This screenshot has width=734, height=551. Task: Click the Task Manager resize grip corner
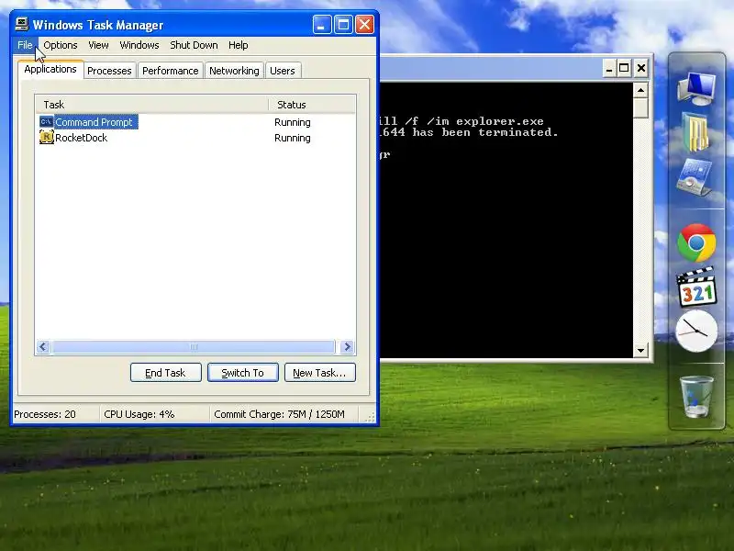coord(371,417)
